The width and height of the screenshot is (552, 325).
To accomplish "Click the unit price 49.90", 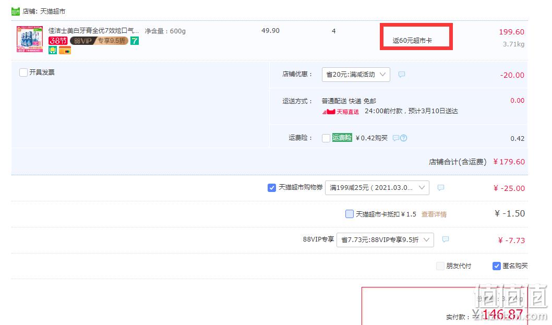I will 270,31.
